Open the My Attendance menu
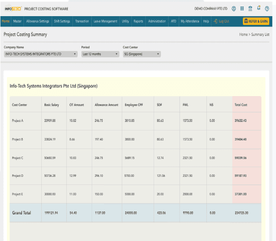This screenshot has width=276, height=241. (190, 21)
